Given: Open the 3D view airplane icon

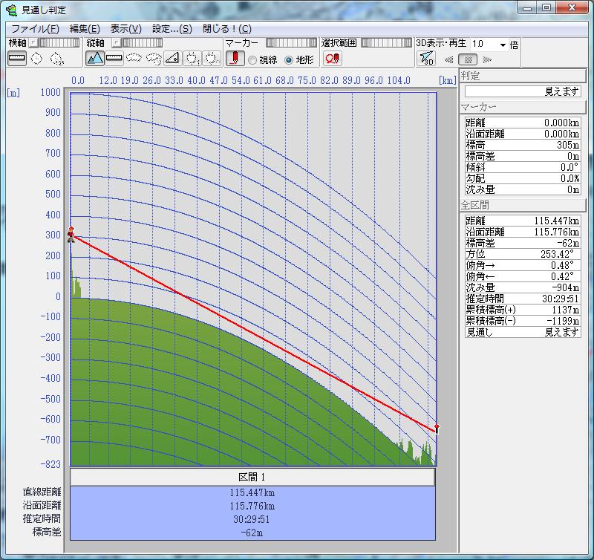Looking at the screenshot, I should [x=426, y=59].
